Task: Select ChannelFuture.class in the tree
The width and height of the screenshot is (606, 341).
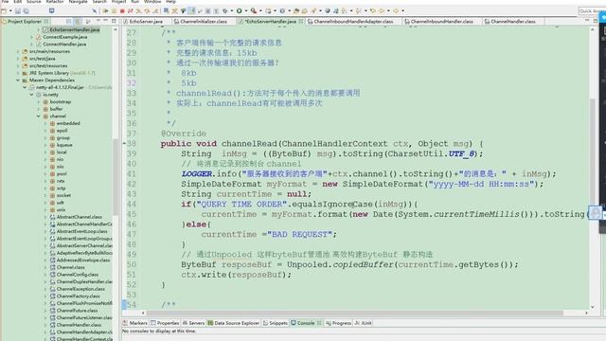Action: [77, 311]
